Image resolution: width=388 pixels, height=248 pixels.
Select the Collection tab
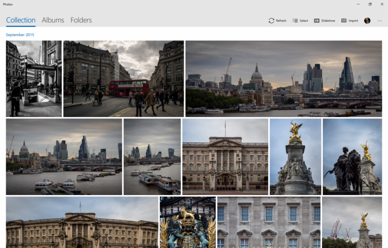tap(21, 20)
